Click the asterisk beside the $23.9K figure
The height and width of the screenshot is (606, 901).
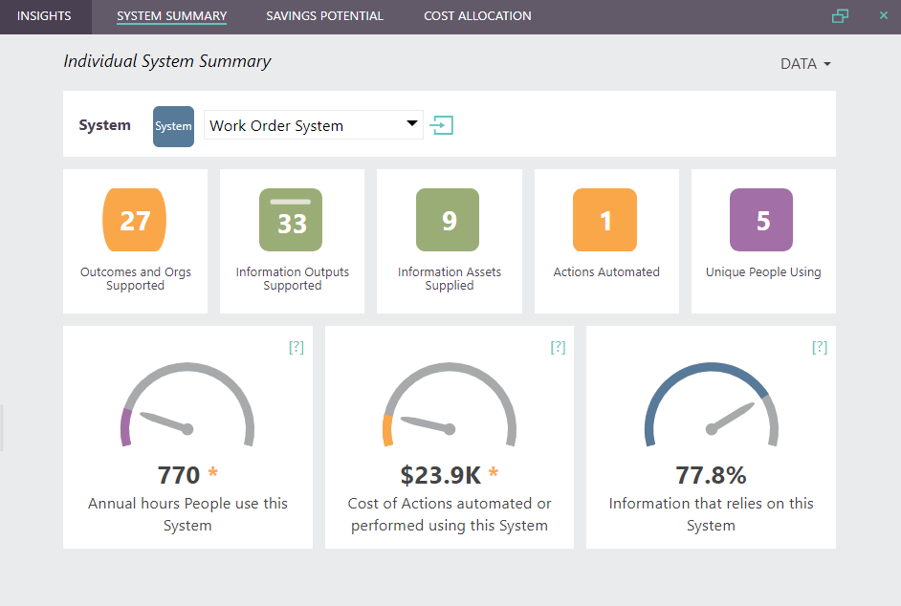[x=493, y=472]
